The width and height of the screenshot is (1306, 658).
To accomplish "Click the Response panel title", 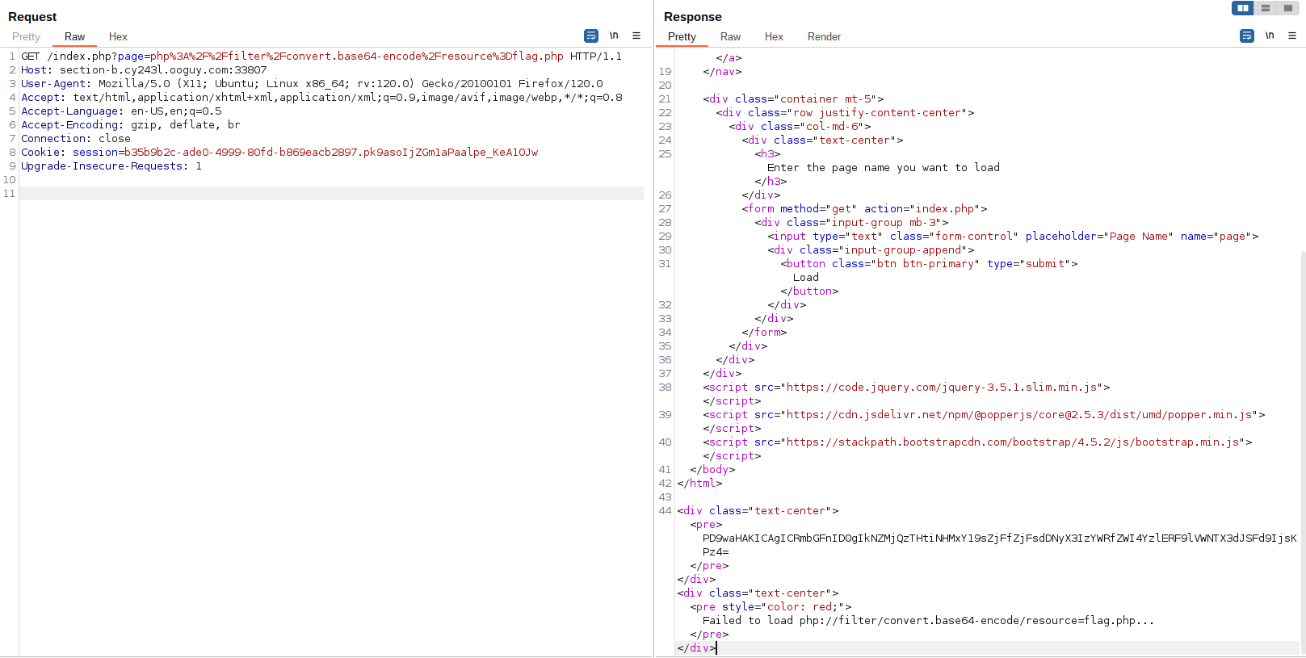I will tap(693, 17).
